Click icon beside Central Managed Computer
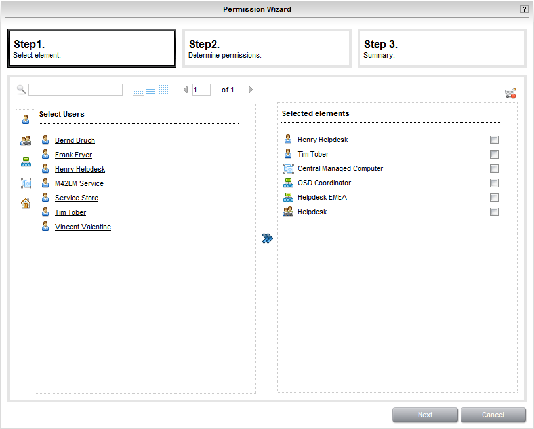Viewport: 534px width, 429px height. (289, 168)
